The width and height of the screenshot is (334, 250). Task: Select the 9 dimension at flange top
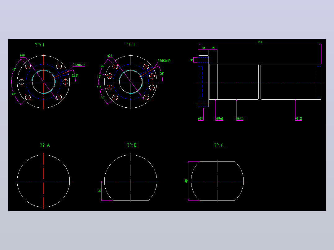coord(191,60)
